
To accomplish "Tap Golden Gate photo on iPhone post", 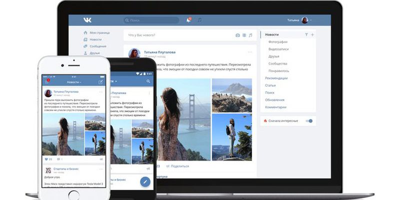I will [63, 134].
